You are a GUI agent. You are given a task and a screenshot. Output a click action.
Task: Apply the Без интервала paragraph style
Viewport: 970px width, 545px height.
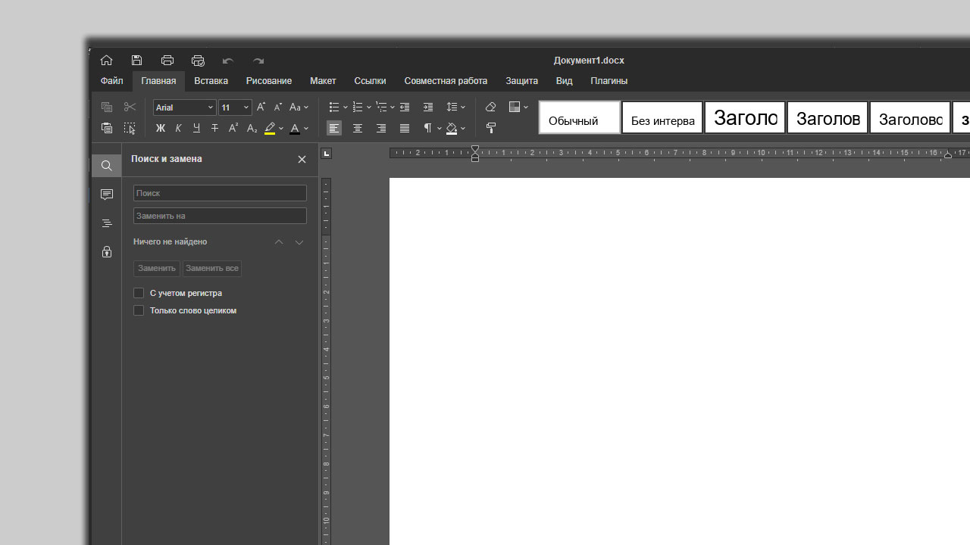(x=662, y=117)
